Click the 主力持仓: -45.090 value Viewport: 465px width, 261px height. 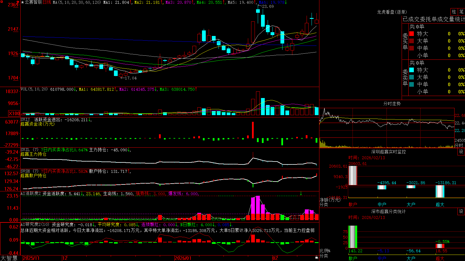coord(108,150)
